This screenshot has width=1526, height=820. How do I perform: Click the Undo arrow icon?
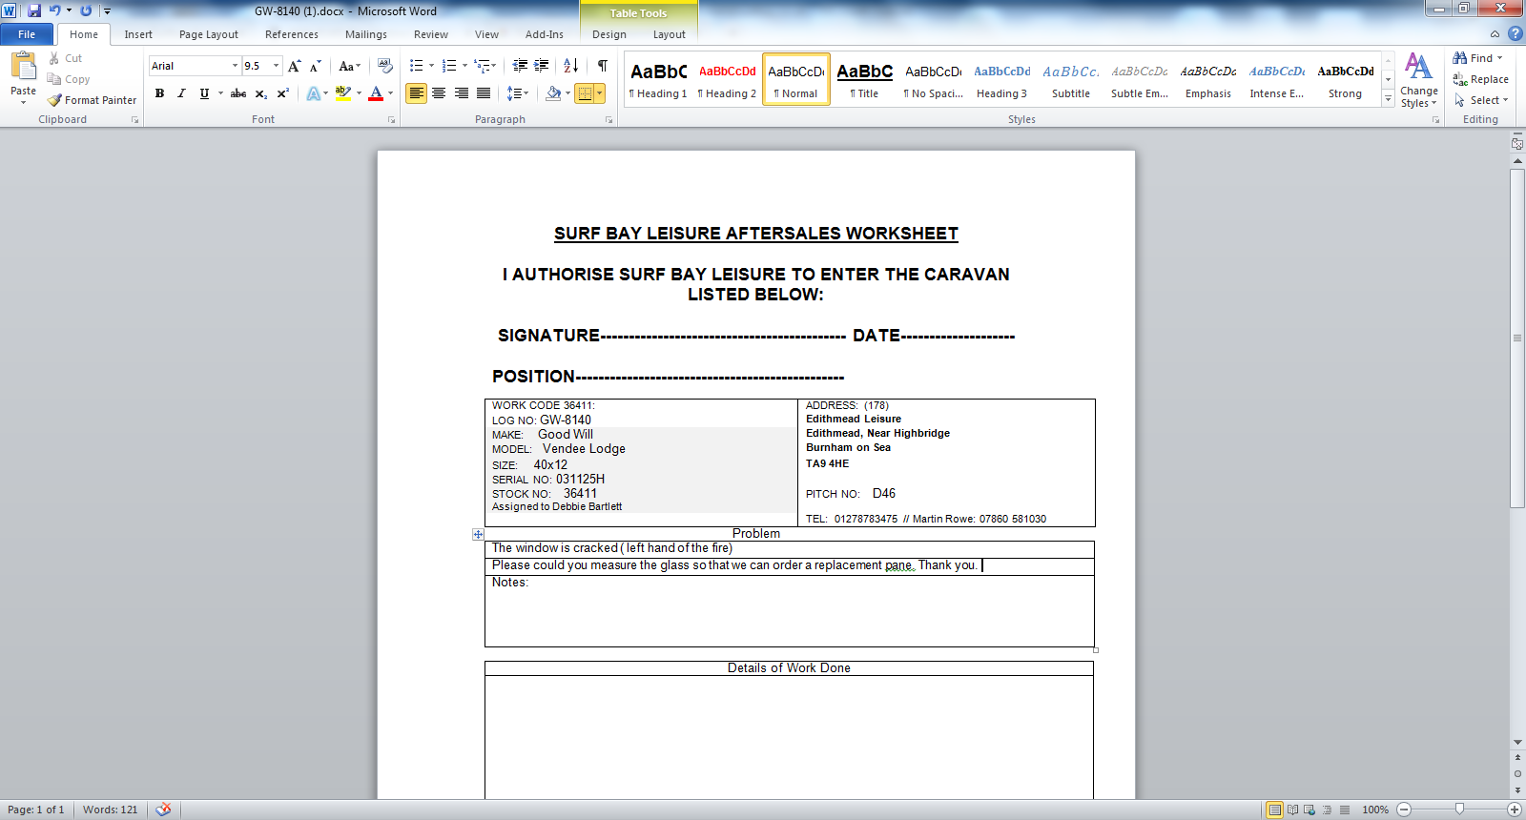pos(54,10)
